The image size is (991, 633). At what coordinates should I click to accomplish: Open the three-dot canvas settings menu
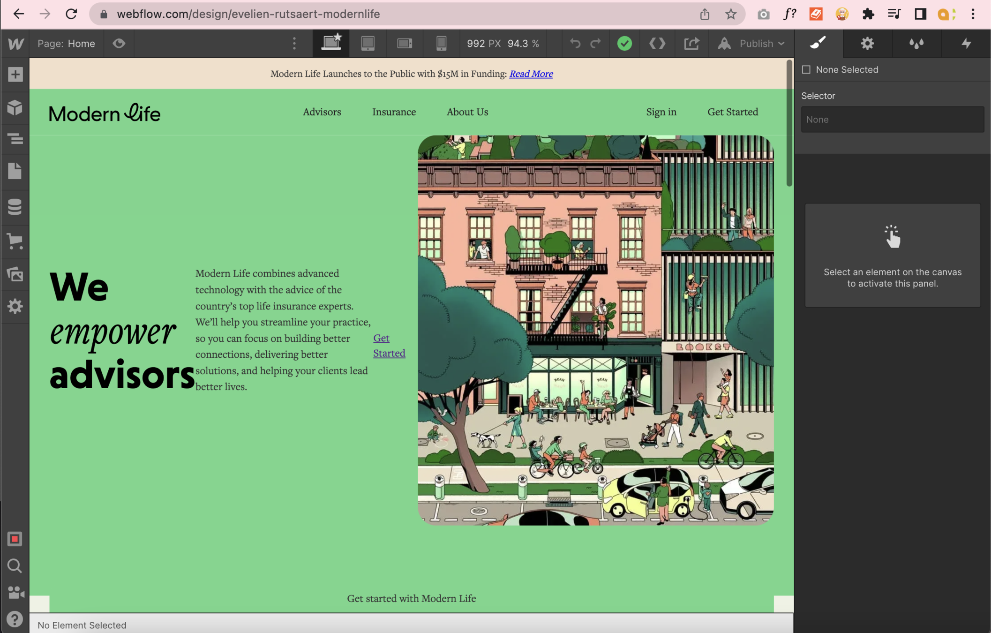[x=294, y=44]
